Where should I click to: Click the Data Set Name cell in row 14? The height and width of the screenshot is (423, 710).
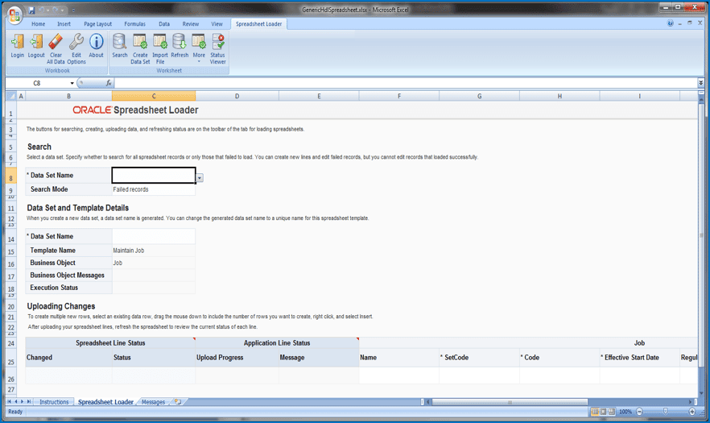(154, 236)
